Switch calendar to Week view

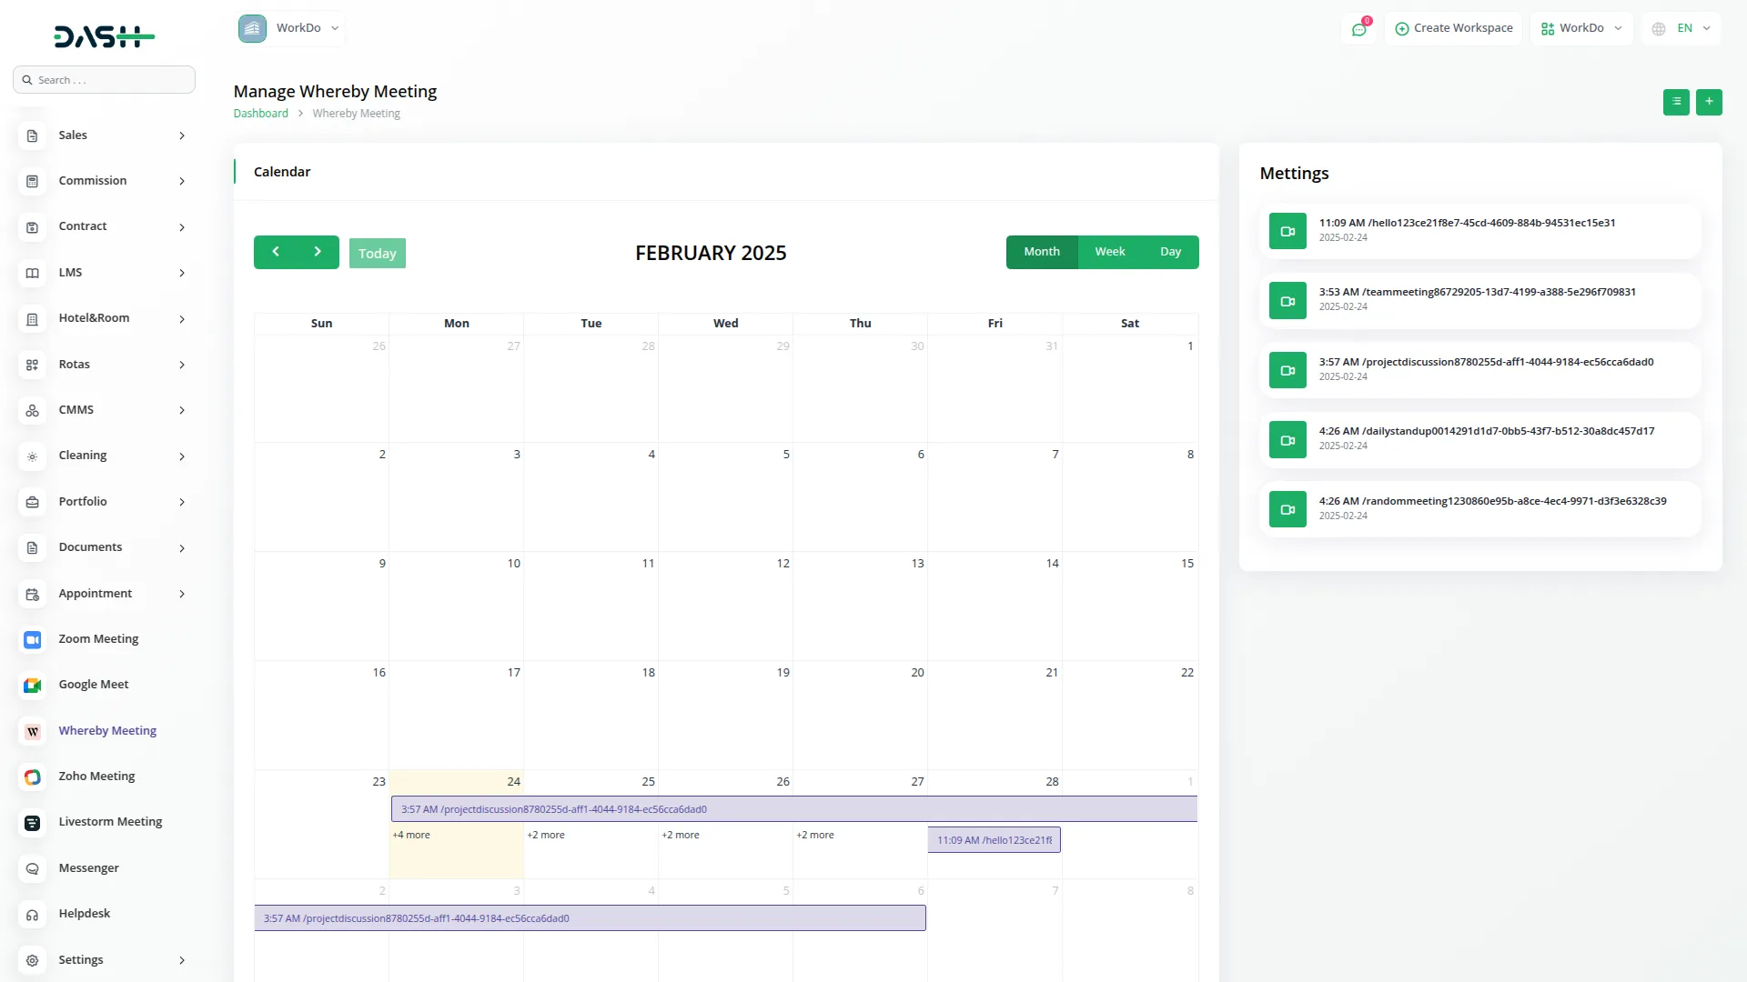[1109, 252]
